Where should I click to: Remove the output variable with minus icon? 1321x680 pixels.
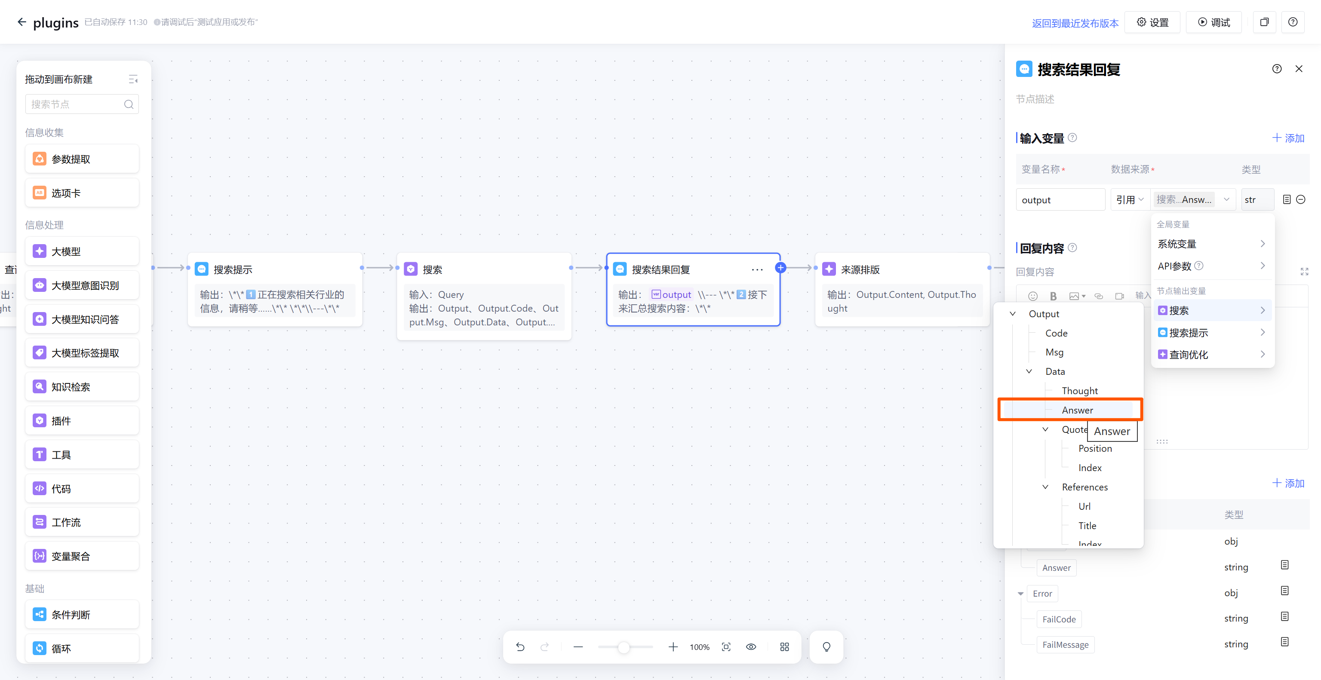click(x=1301, y=199)
